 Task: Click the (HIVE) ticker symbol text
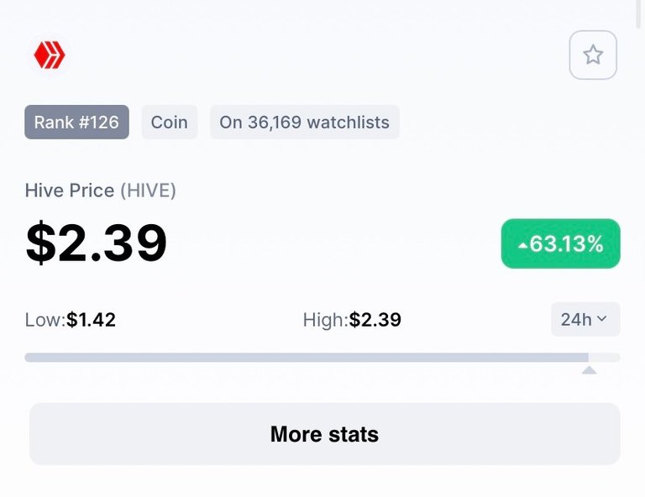tap(148, 191)
